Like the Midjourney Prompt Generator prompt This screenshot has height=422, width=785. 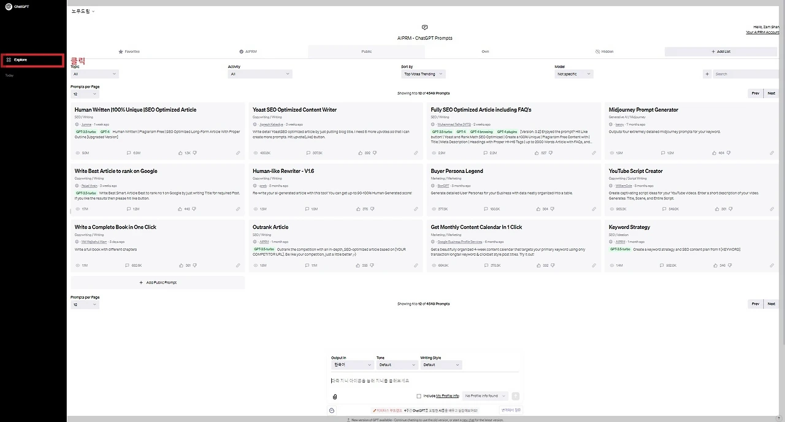714,153
